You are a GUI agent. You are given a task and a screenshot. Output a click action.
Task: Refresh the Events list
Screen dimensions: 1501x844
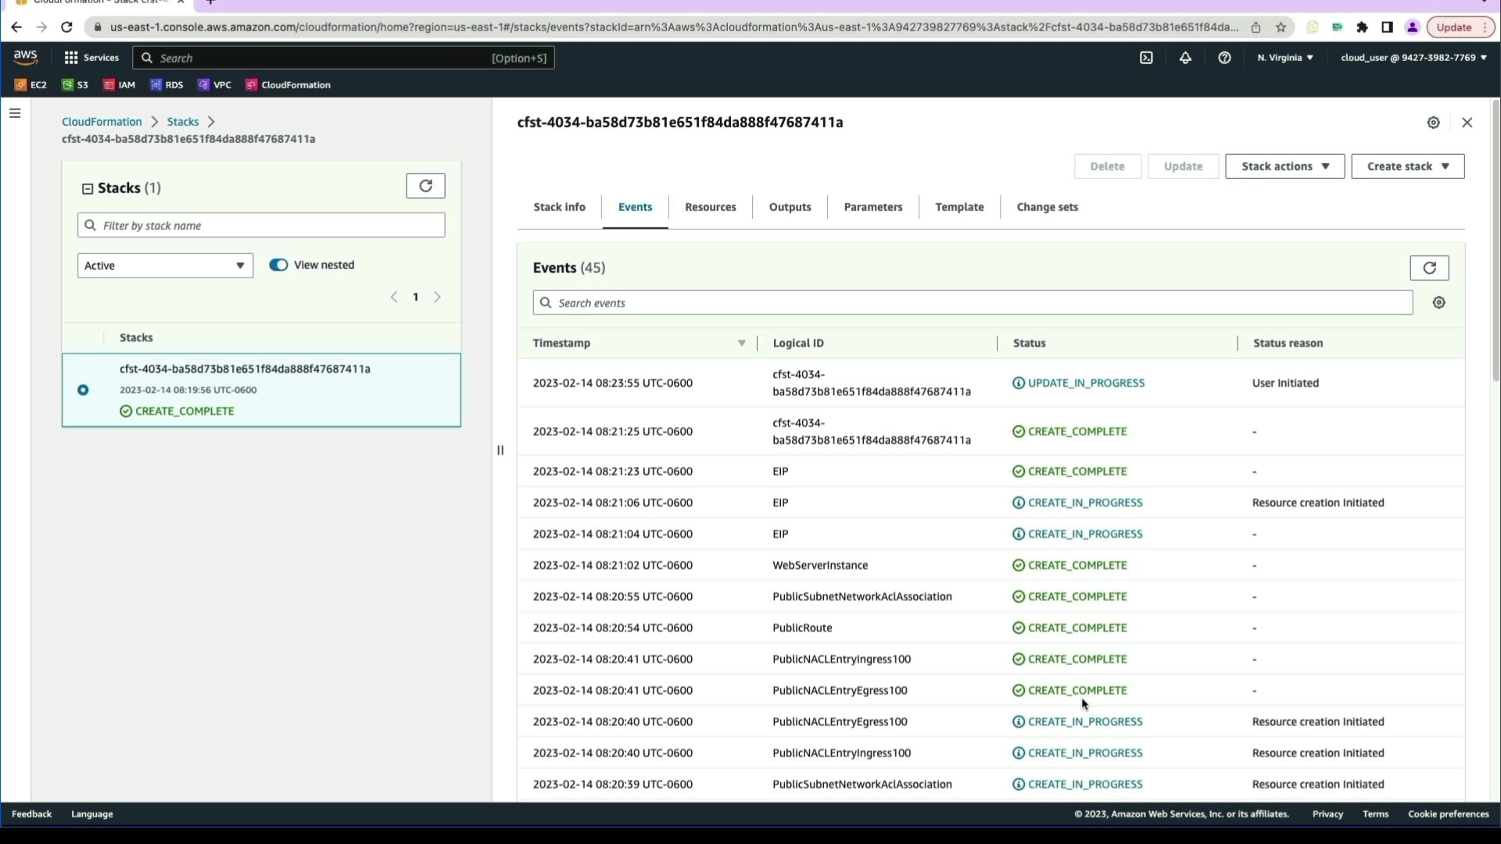point(1429,268)
